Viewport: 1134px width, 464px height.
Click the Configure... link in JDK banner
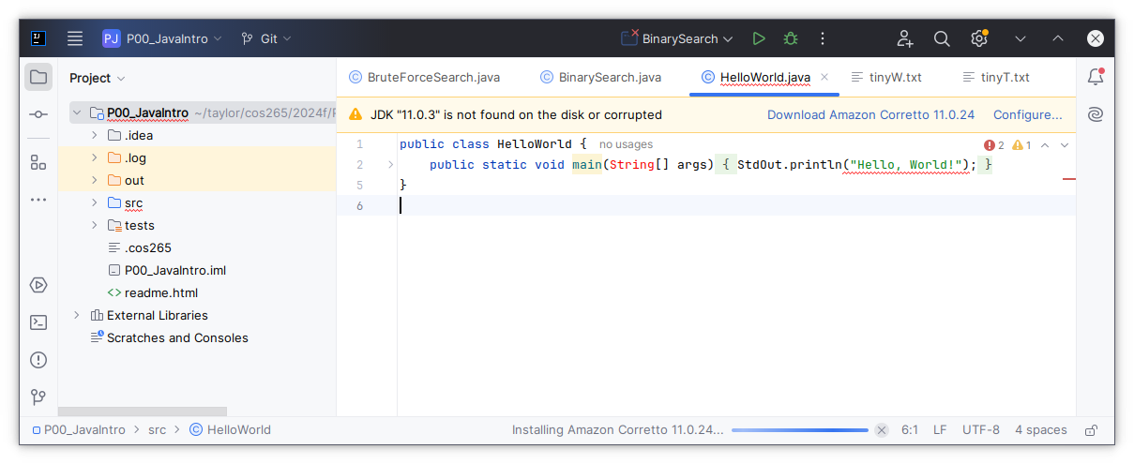click(1027, 114)
